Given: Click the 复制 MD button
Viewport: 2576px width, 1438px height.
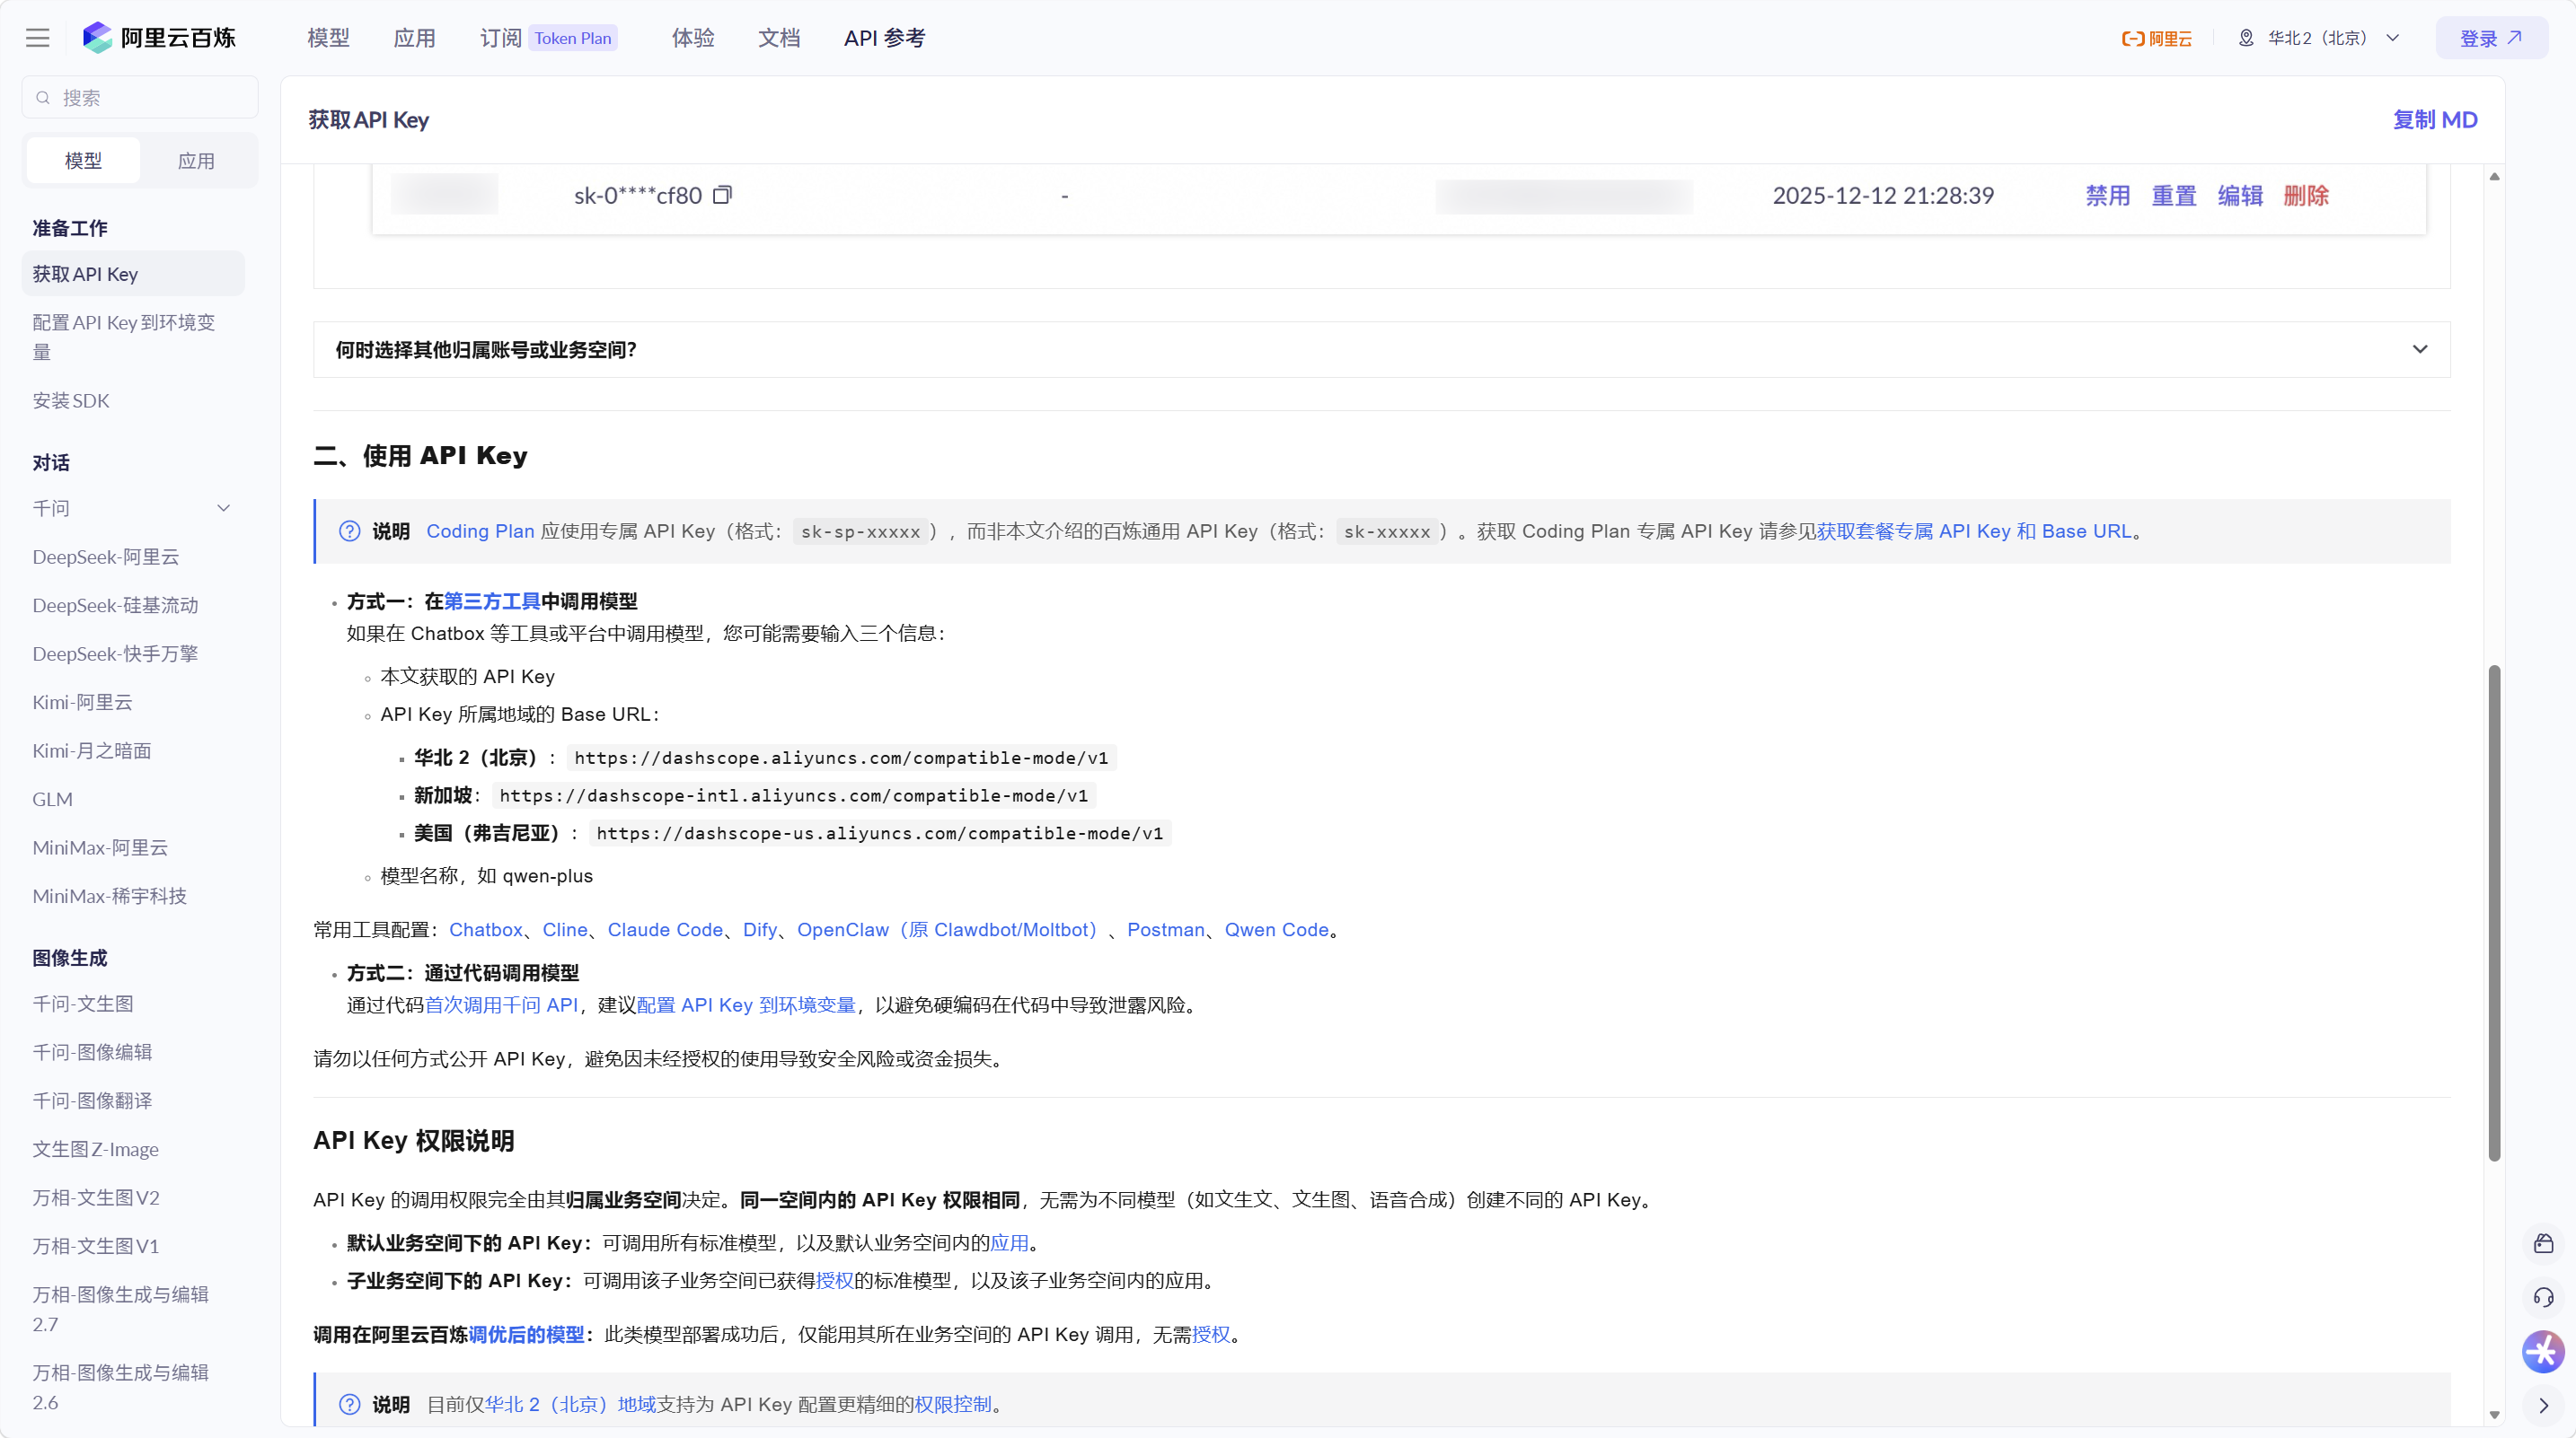Looking at the screenshot, I should coord(2434,120).
